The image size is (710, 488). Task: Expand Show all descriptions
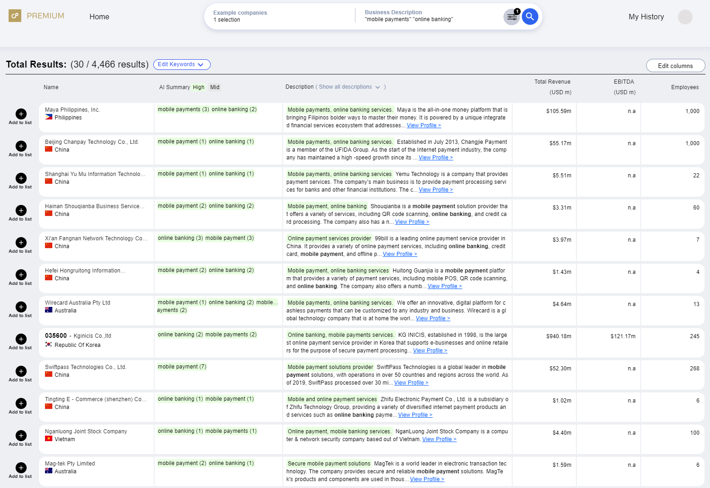tap(349, 87)
